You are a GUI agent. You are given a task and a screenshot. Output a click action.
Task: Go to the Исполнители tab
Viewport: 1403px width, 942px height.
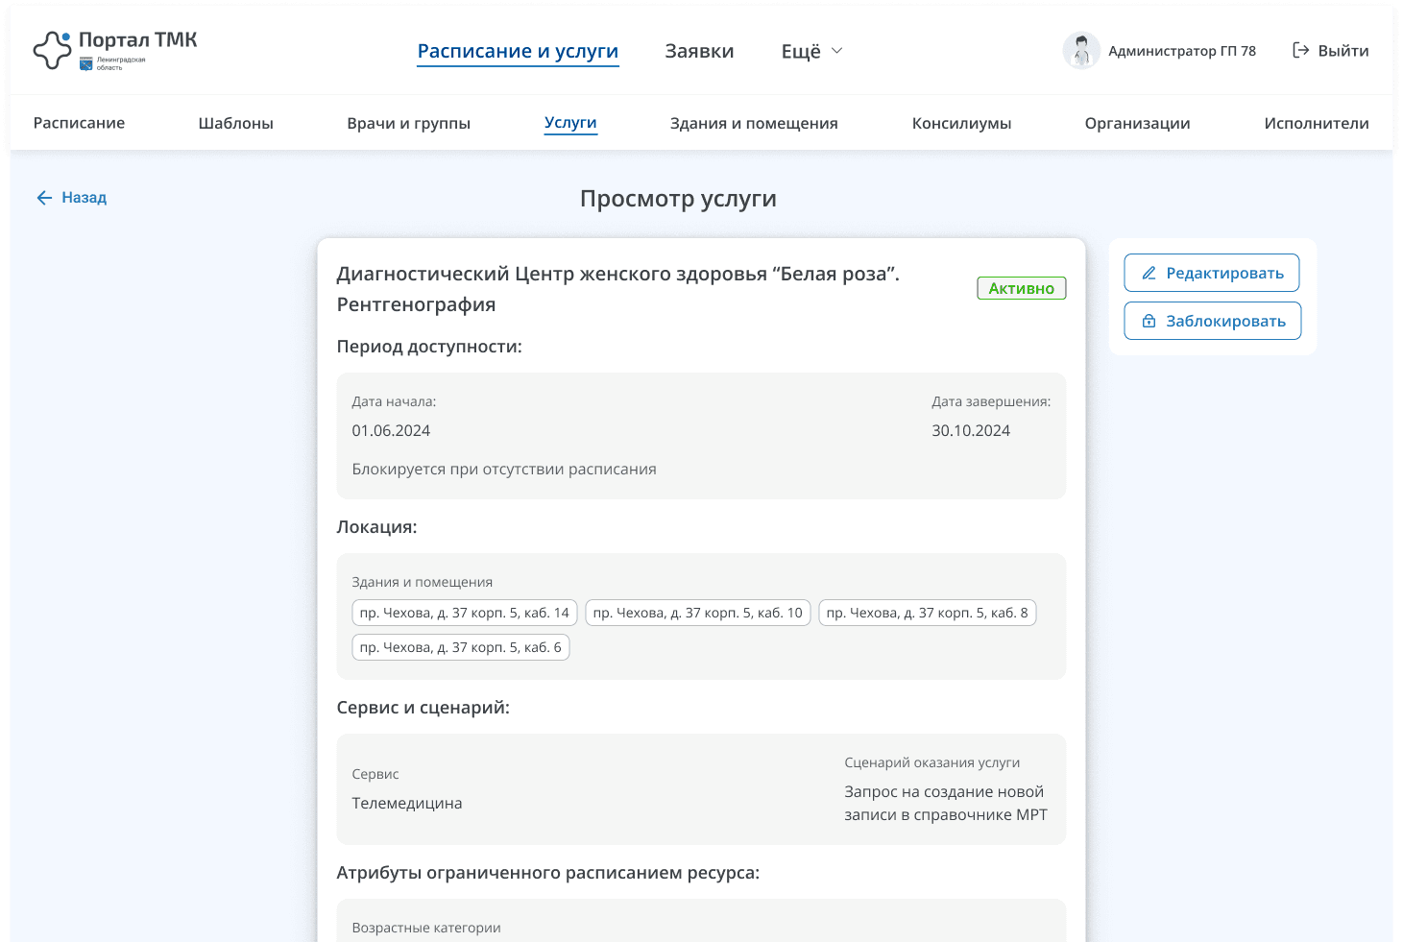1317,123
